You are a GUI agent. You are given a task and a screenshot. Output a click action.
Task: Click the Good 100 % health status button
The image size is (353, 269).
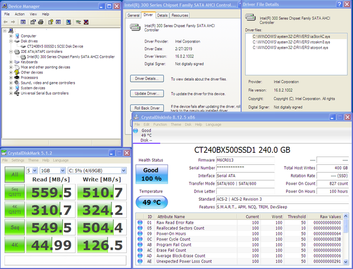pyautogui.click(x=152, y=174)
